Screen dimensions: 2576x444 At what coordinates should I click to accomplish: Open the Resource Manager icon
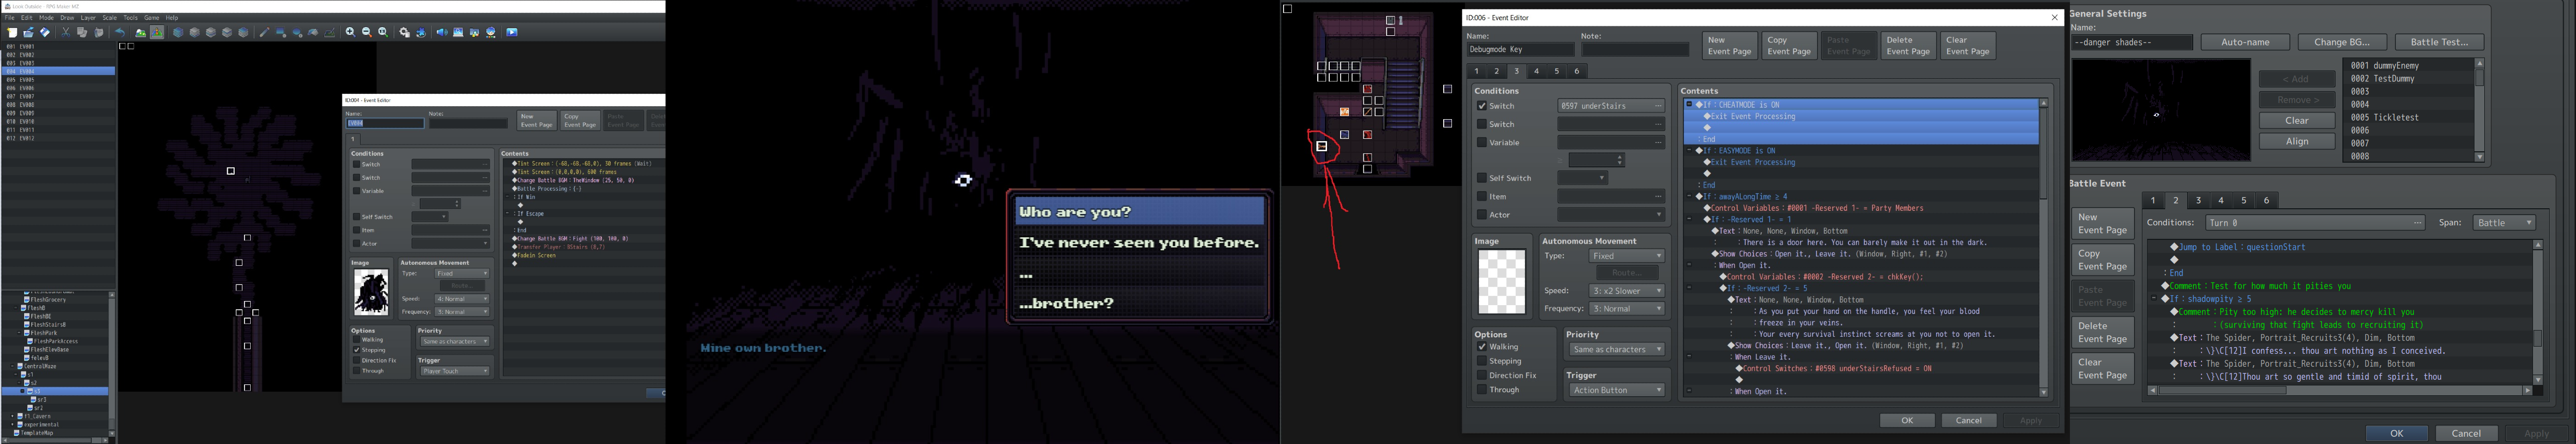pos(475,32)
